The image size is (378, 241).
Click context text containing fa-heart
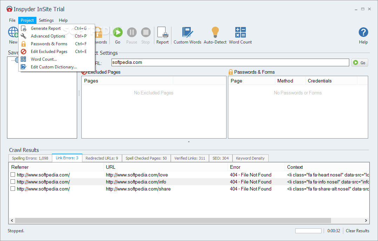pos(328,175)
